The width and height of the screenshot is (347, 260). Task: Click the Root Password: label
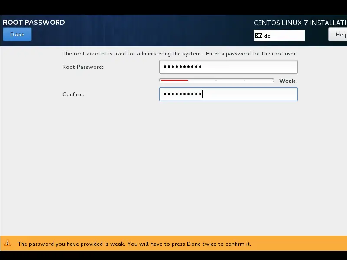pyautogui.click(x=83, y=67)
